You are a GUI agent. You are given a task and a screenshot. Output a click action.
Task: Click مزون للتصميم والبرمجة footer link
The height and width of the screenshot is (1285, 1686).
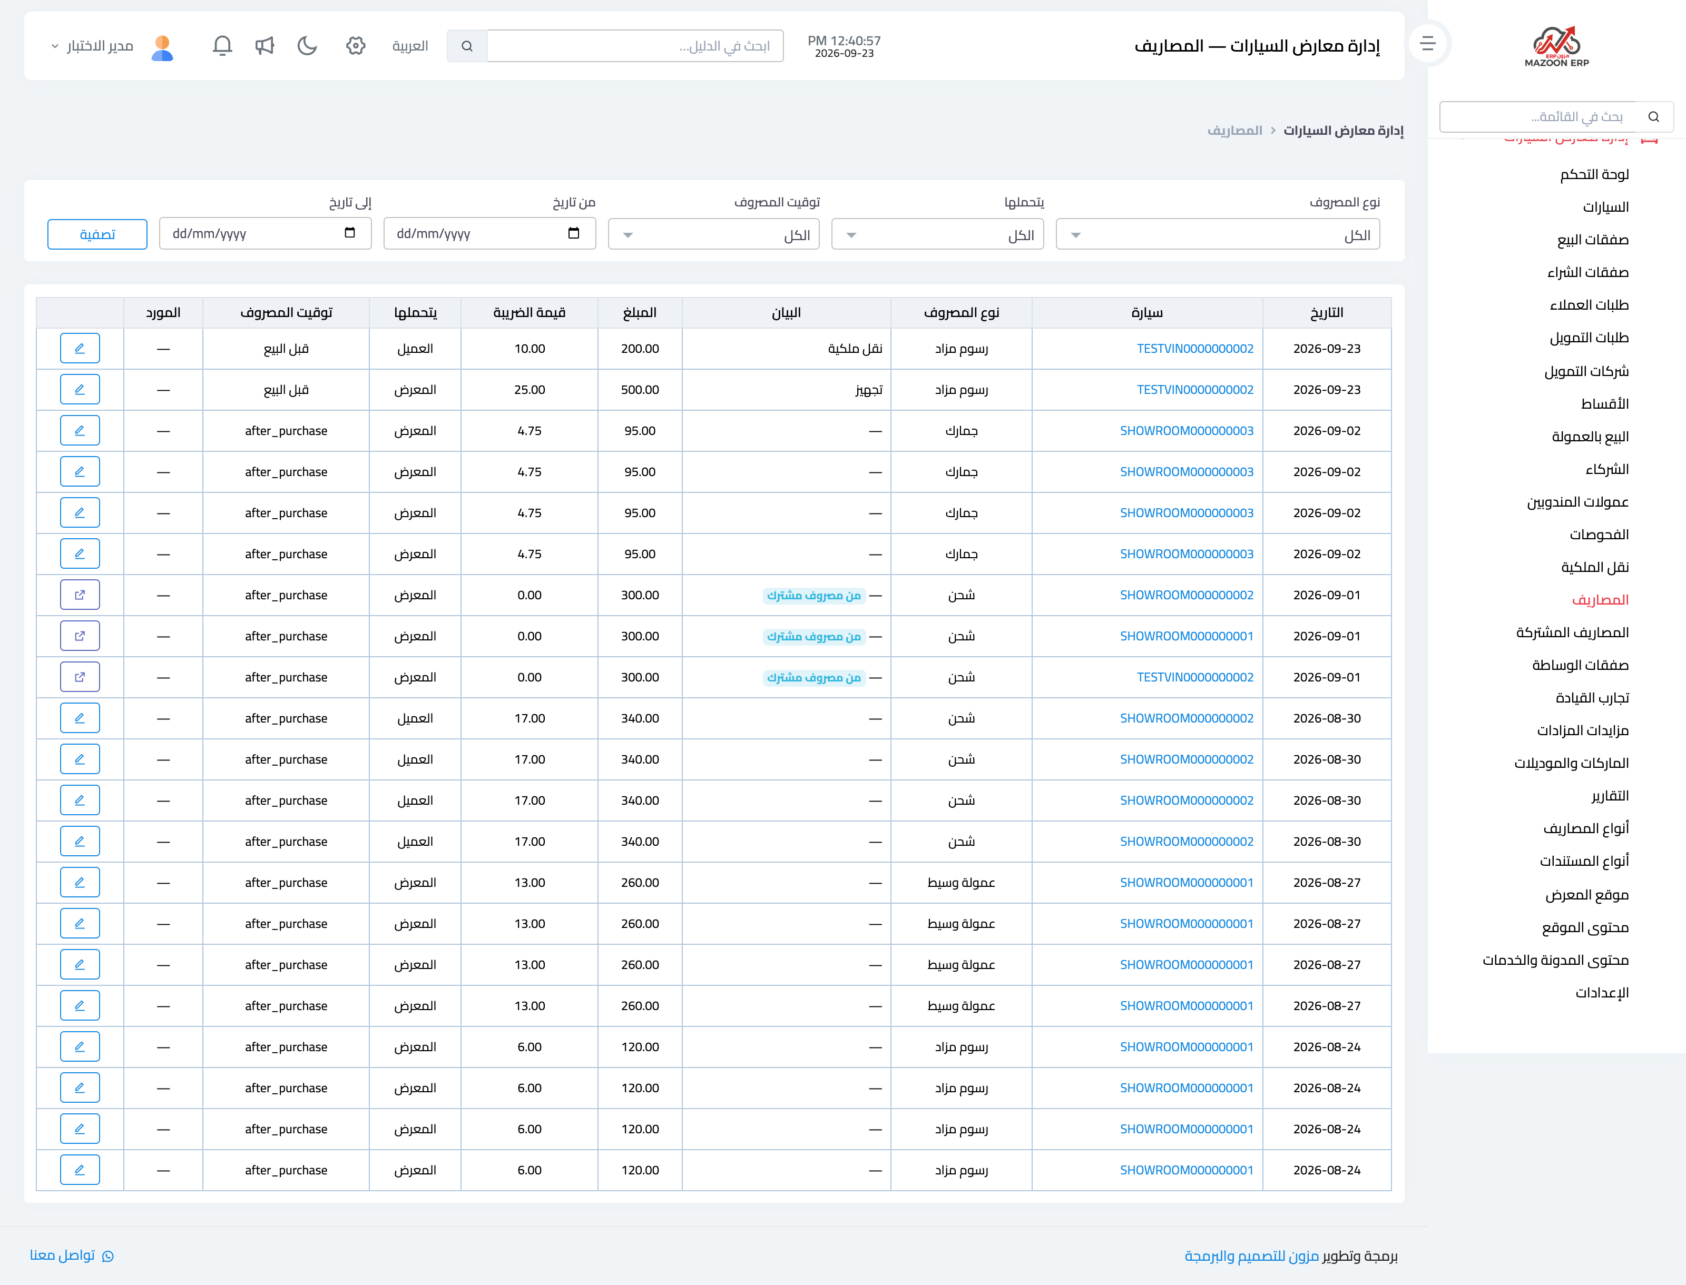pos(1251,1256)
